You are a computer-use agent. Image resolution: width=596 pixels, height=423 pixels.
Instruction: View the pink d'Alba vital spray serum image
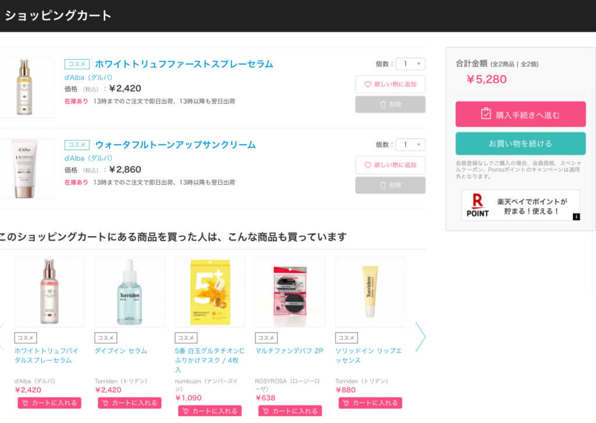point(49,292)
